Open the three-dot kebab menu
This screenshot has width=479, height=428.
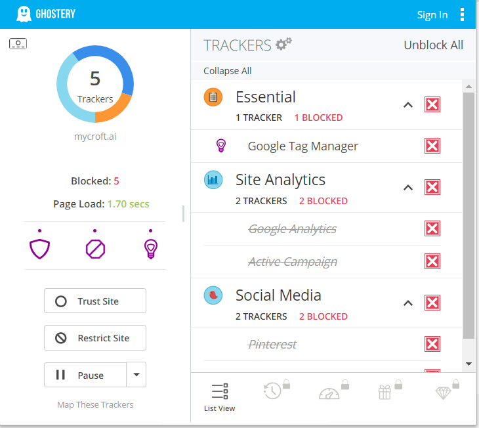point(462,14)
